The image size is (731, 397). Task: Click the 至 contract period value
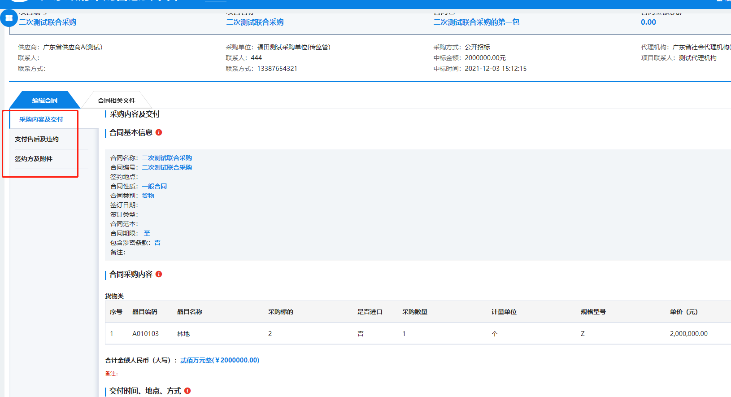[x=147, y=233]
